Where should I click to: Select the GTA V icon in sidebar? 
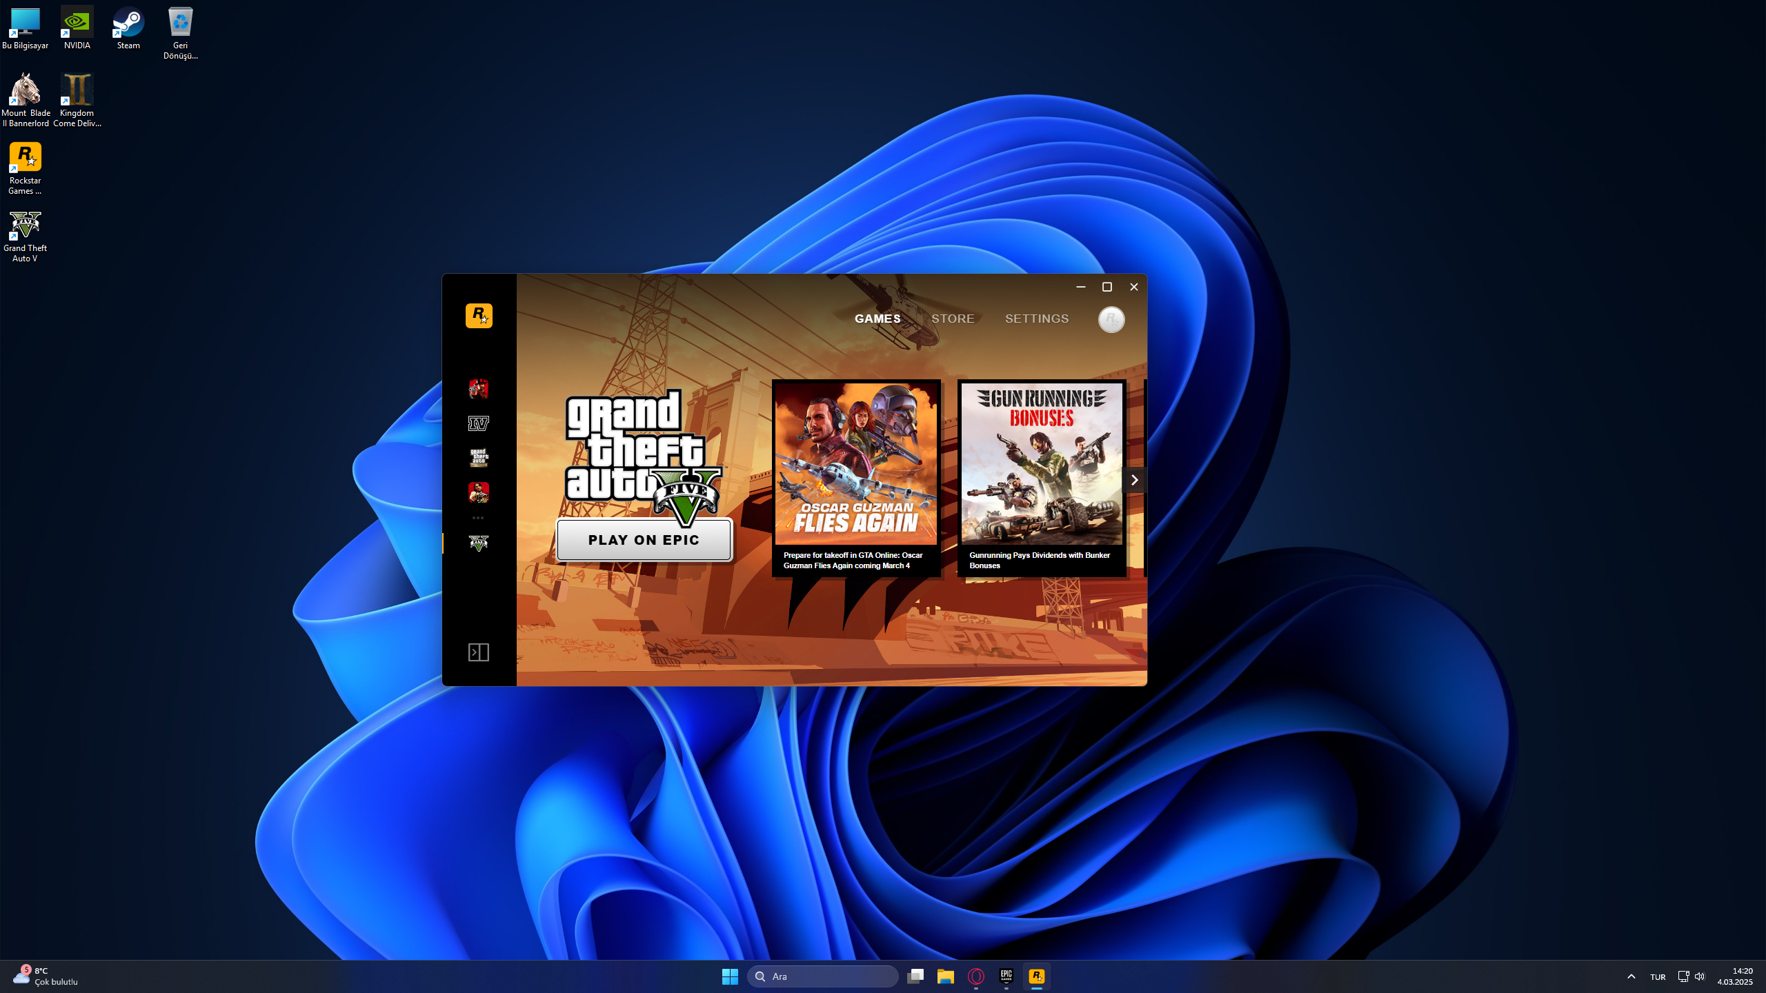tap(479, 543)
